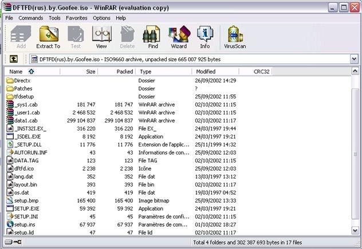Viewport: 362px width, 249px height.
Task: Click the WinRAR logo in title bar
Action: pos(7,7)
